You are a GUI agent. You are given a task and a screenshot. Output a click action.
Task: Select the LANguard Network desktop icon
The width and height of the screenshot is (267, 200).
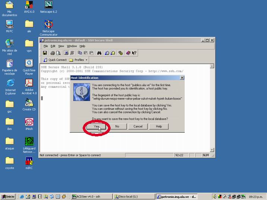(x=29, y=145)
